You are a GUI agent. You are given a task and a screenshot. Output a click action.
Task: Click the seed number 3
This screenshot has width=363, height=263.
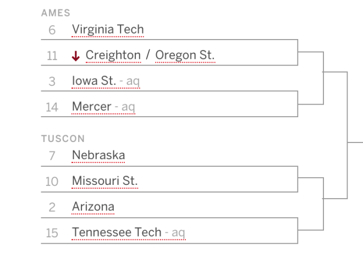(52, 81)
